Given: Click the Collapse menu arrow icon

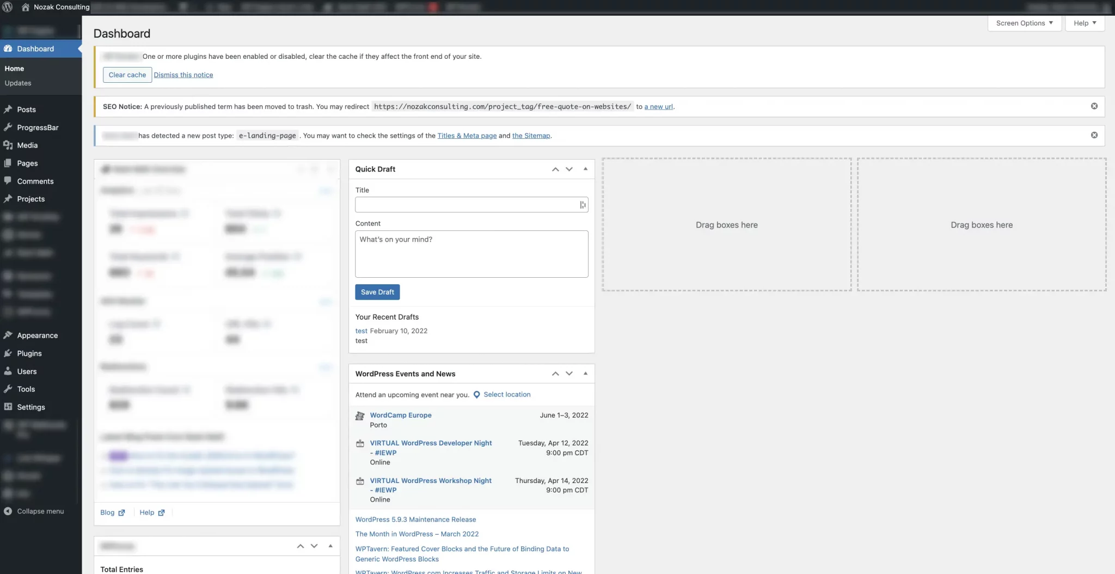Looking at the screenshot, I should [x=8, y=511].
